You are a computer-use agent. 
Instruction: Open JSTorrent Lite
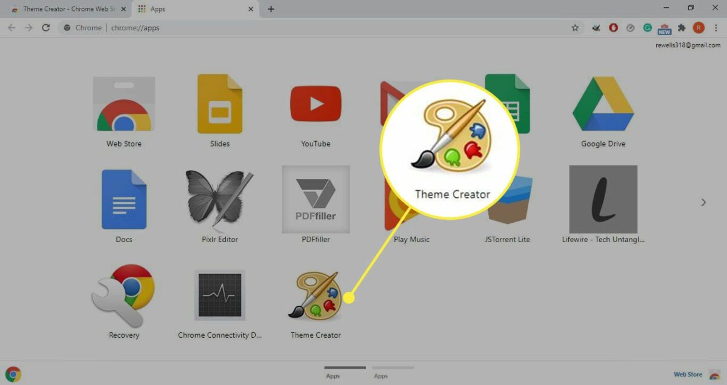[x=507, y=199]
